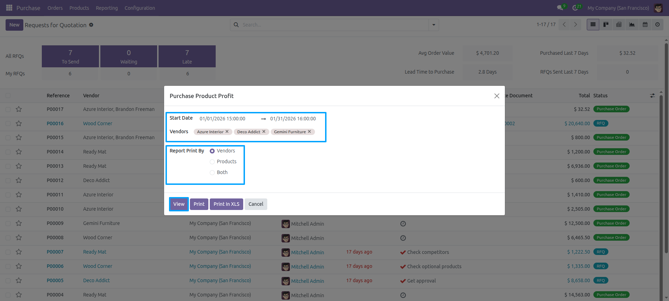Click the gear icon next to Requests for Quotation
This screenshot has width=669, height=301.
coord(91,25)
